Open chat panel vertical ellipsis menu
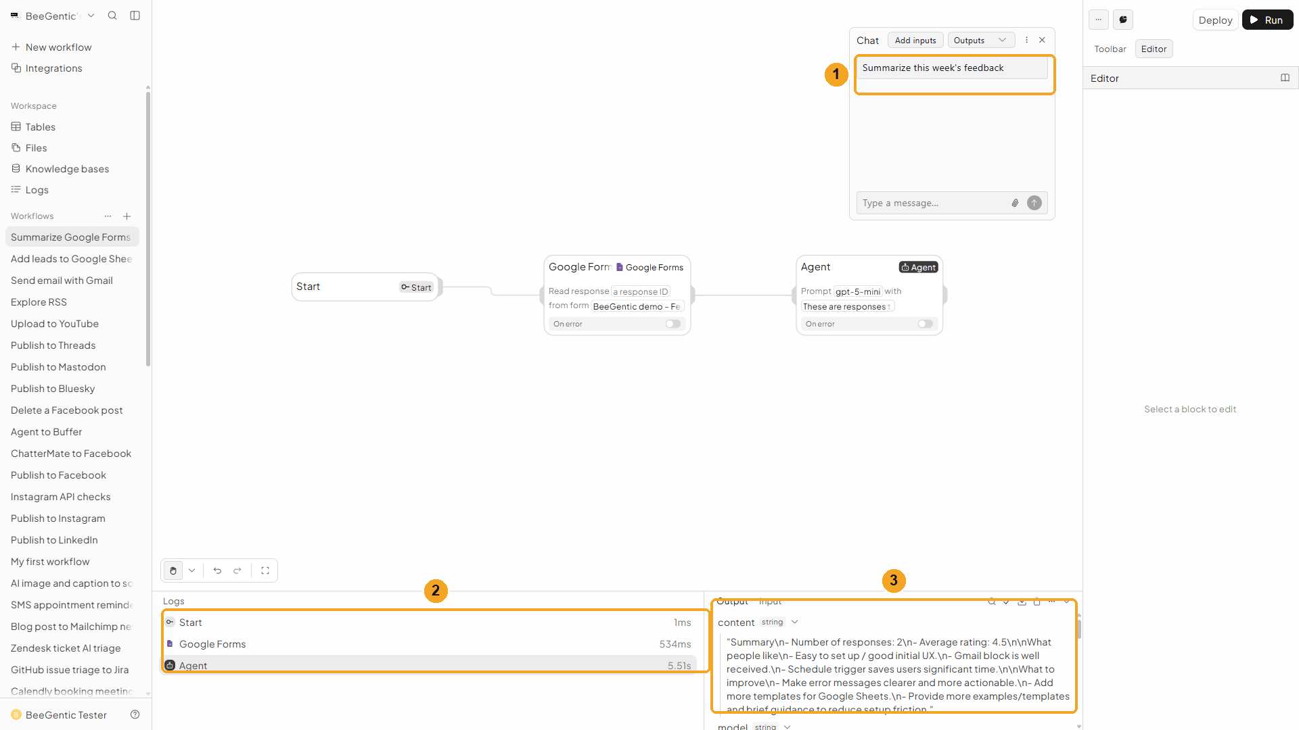The image size is (1299, 730). (1026, 40)
